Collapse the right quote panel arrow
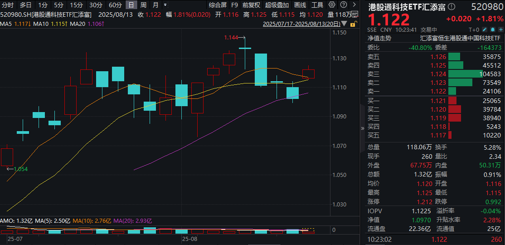Image resolution: width=505 pixels, height=245 pixels. tap(362, 128)
